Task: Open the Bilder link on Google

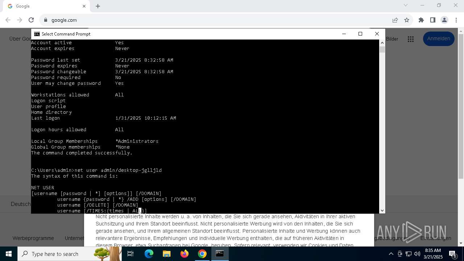Action: pyautogui.click(x=392, y=39)
